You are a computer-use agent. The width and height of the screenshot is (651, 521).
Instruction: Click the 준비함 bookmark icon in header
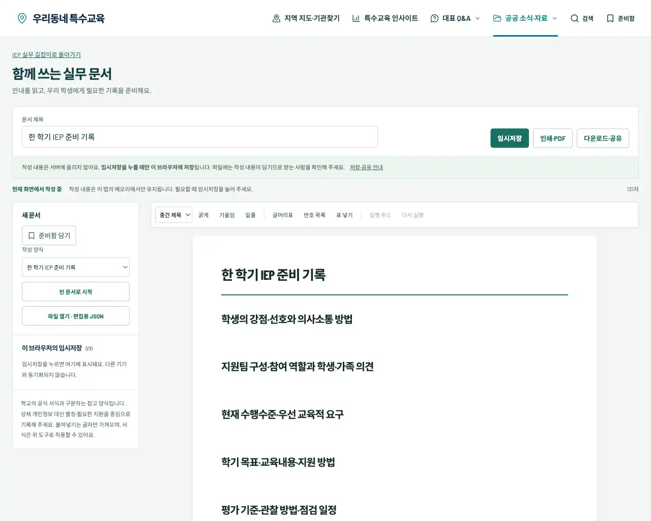point(610,18)
